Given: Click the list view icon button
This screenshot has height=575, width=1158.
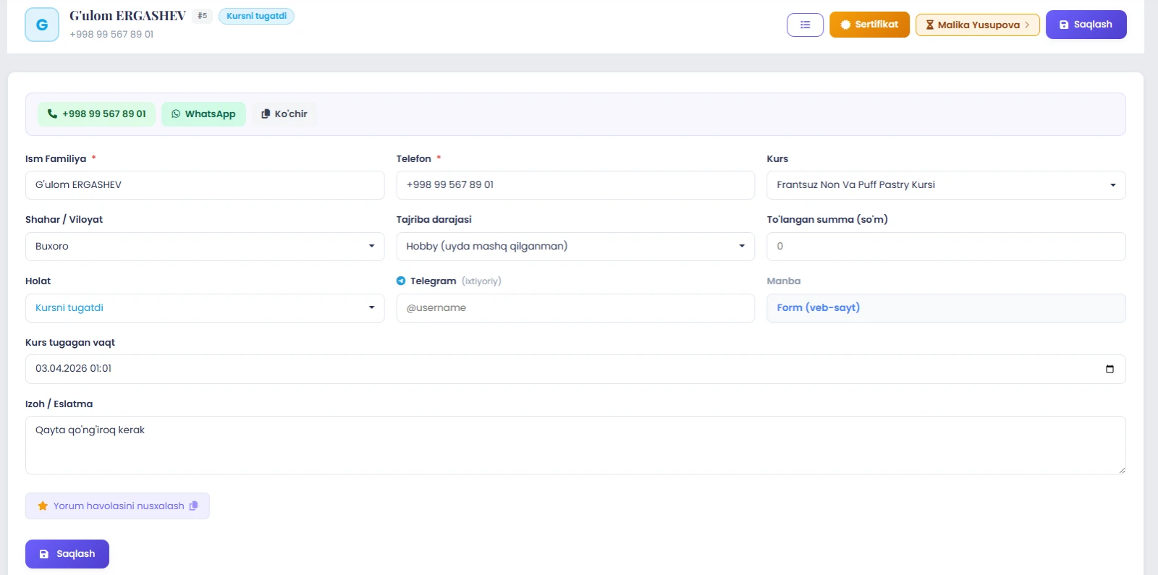Looking at the screenshot, I should [x=805, y=25].
